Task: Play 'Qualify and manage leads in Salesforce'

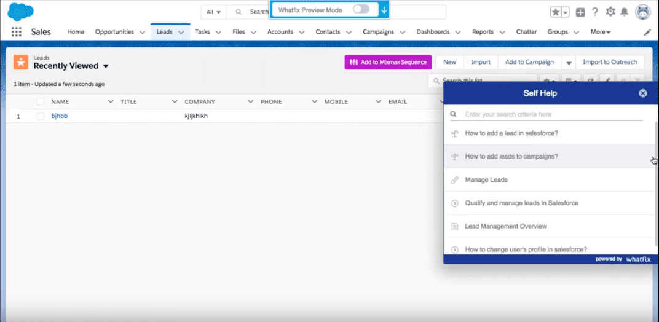Action: (551, 203)
